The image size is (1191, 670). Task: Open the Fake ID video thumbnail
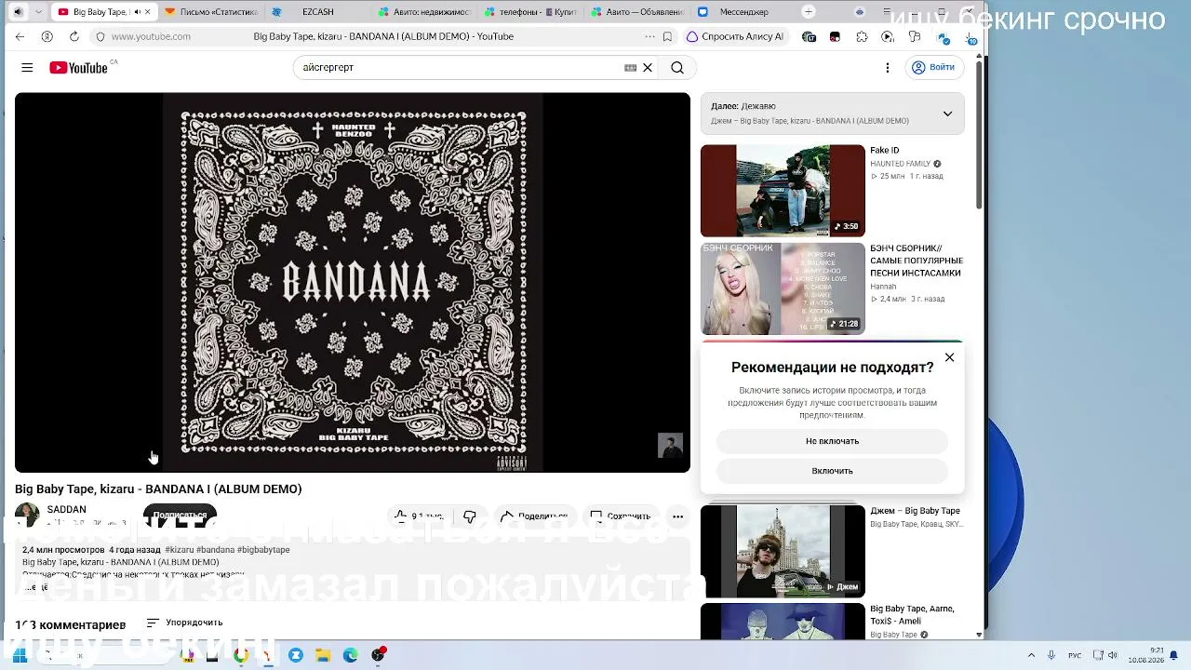[x=783, y=191]
